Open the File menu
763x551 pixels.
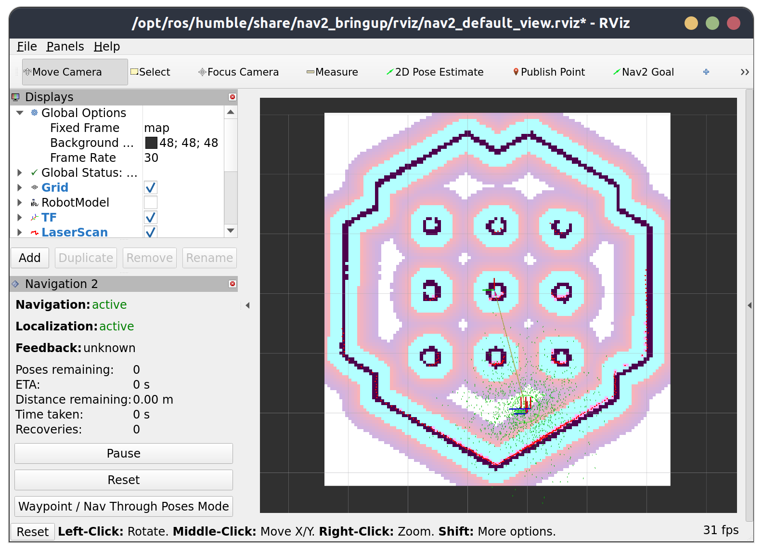pyautogui.click(x=26, y=47)
